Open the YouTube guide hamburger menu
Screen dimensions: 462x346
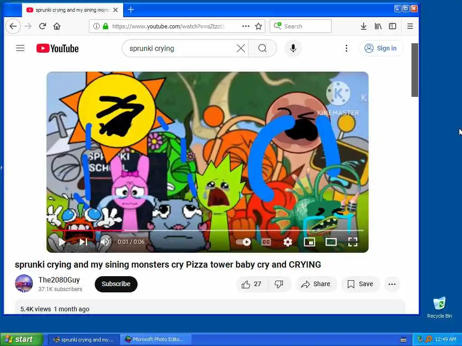pyautogui.click(x=20, y=48)
